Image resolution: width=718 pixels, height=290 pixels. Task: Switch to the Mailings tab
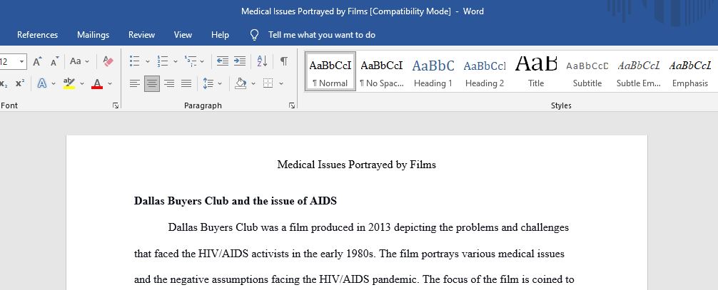point(93,35)
